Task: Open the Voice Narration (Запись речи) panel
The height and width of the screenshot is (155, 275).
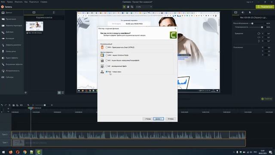Action: [x=9, y=51]
